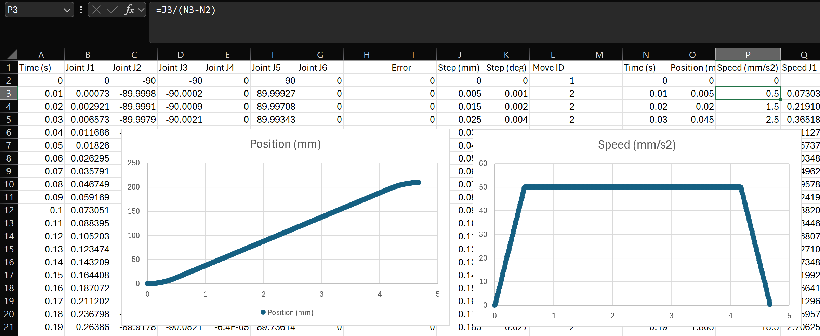Open Insert Function via the fx icon
820x336 pixels.
[x=129, y=10]
